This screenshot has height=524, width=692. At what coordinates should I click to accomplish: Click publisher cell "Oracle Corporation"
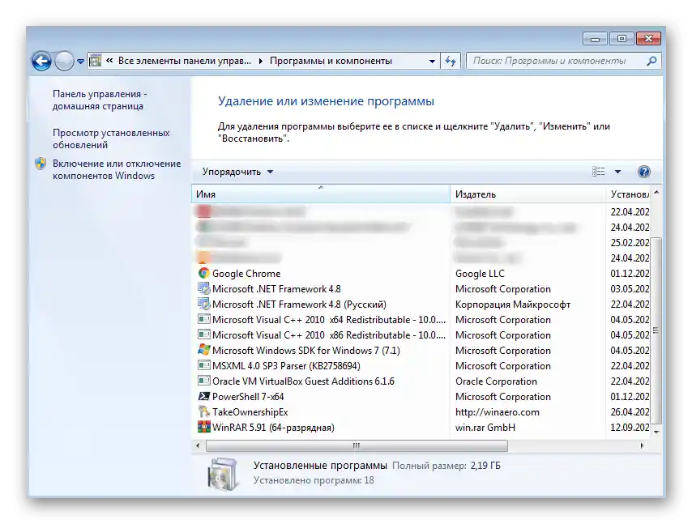(496, 381)
